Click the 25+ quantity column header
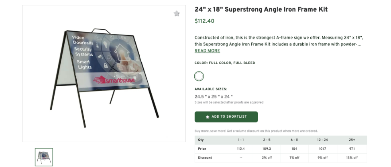The image size is (391, 167). click(x=352, y=140)
